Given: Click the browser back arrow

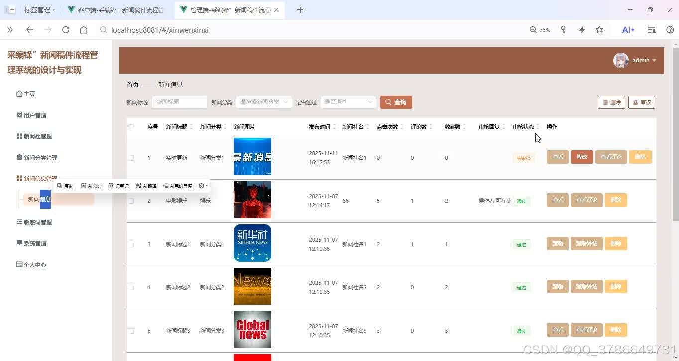Looking at the screenshot, I should click(30, 30).
